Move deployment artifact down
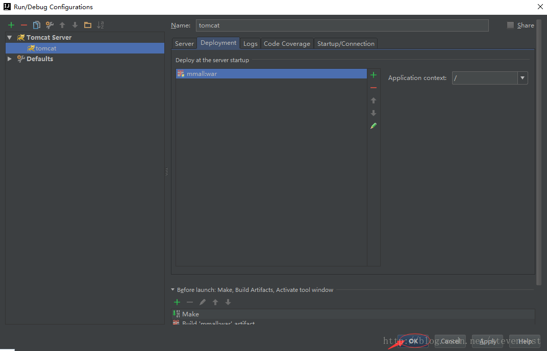The height and width of the screenshot is (351, 547). 374,113
